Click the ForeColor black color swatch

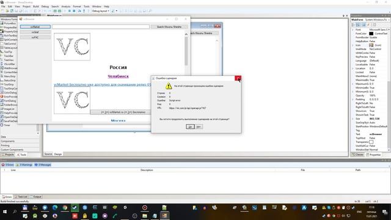(371, 34)
